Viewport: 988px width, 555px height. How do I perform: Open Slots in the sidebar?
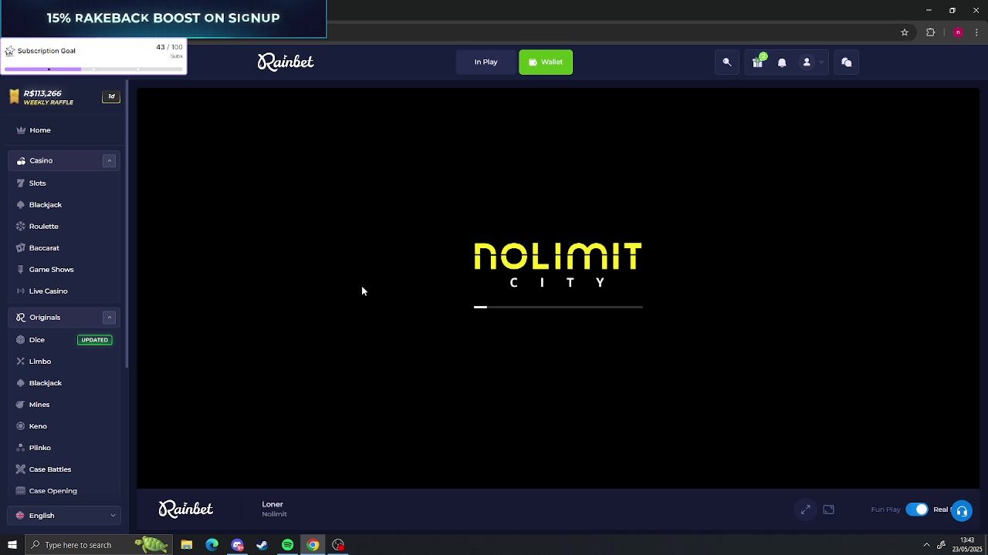tap(37, 183)
